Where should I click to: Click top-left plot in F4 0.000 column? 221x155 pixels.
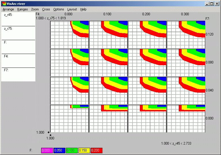click(x=69, y=34)
